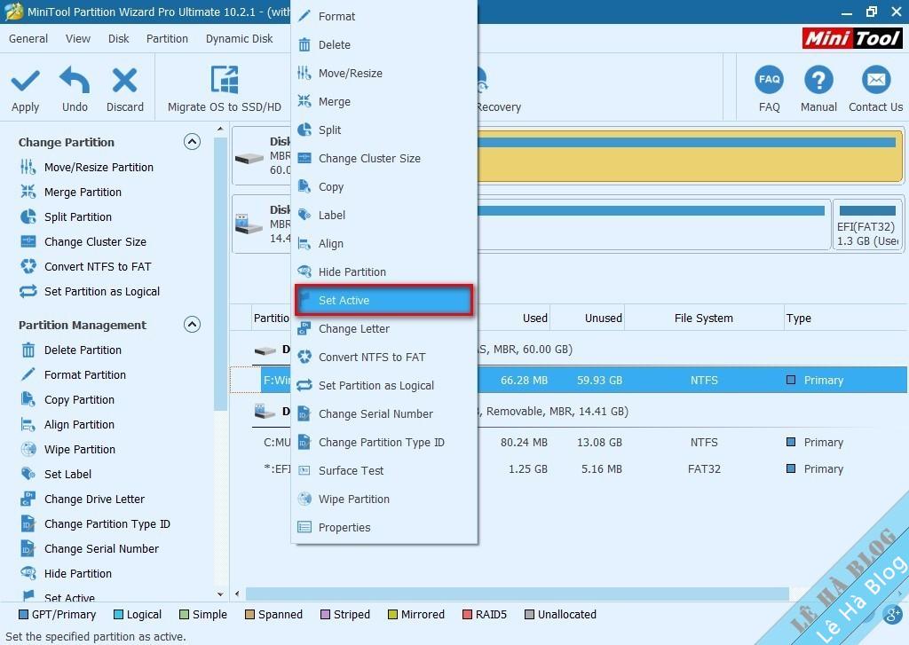The height and width of the screenshot is (645, 909).
Task: Select Copy Partition in sidebar
Action: pos(67,400)
